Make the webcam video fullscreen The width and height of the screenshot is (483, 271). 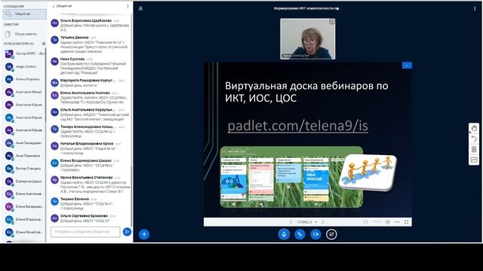[332, 22]
